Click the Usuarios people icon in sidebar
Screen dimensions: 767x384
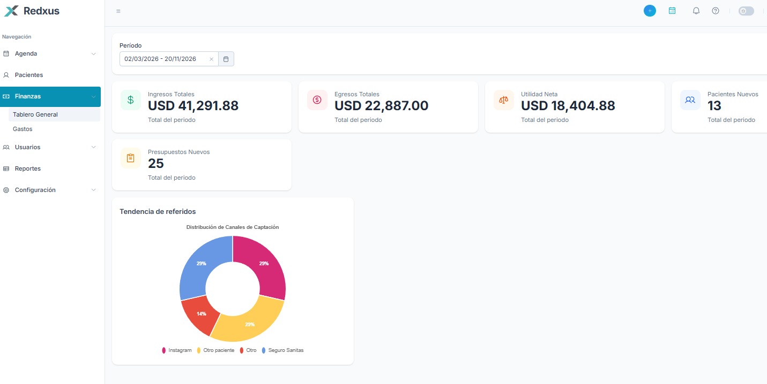click(6, 148)
